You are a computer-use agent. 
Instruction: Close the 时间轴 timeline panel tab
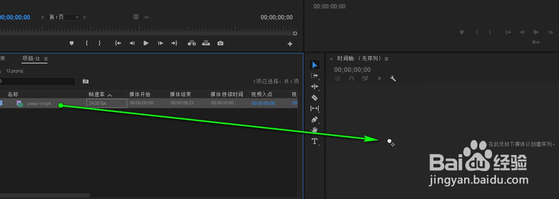[331, 59]
